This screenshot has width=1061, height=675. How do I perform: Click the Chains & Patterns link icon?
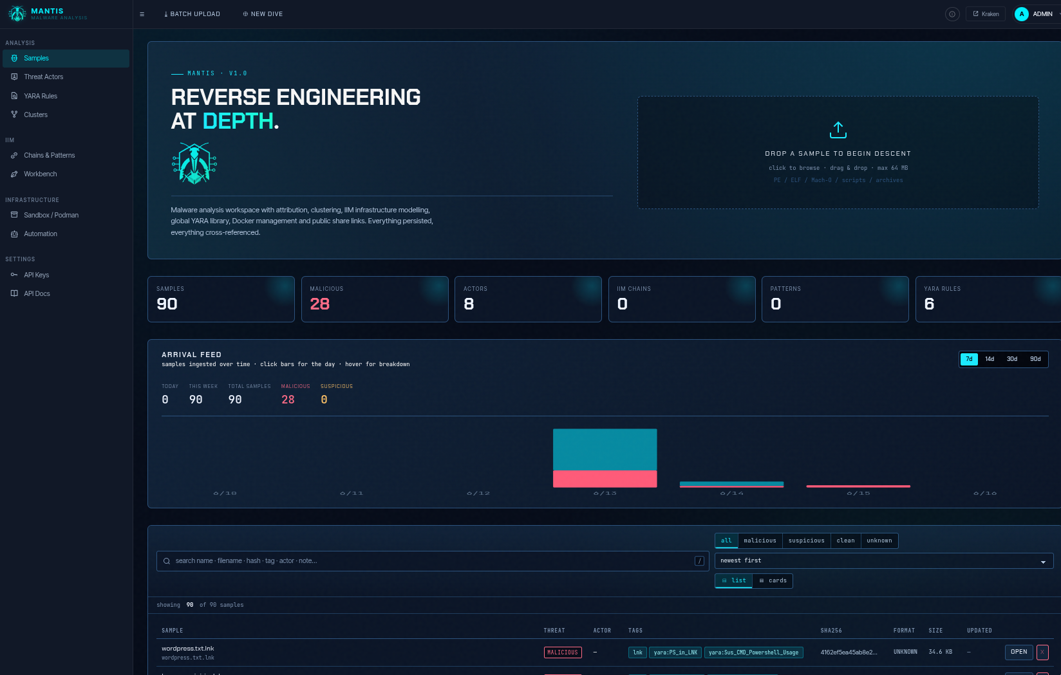pos(14,156)
